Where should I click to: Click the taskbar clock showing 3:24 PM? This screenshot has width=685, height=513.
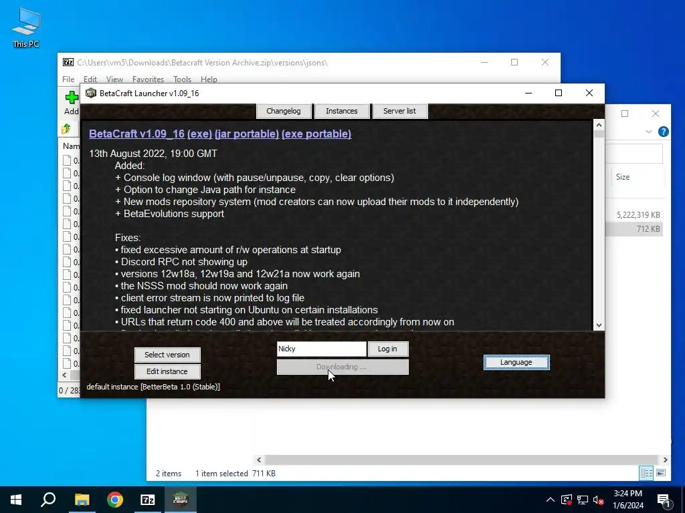(x=627, y=500)
